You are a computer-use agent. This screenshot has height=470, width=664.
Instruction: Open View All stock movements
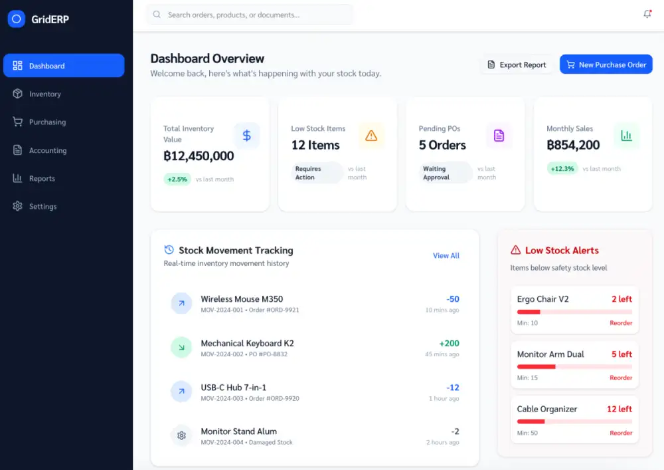click(x=446, y=255)
